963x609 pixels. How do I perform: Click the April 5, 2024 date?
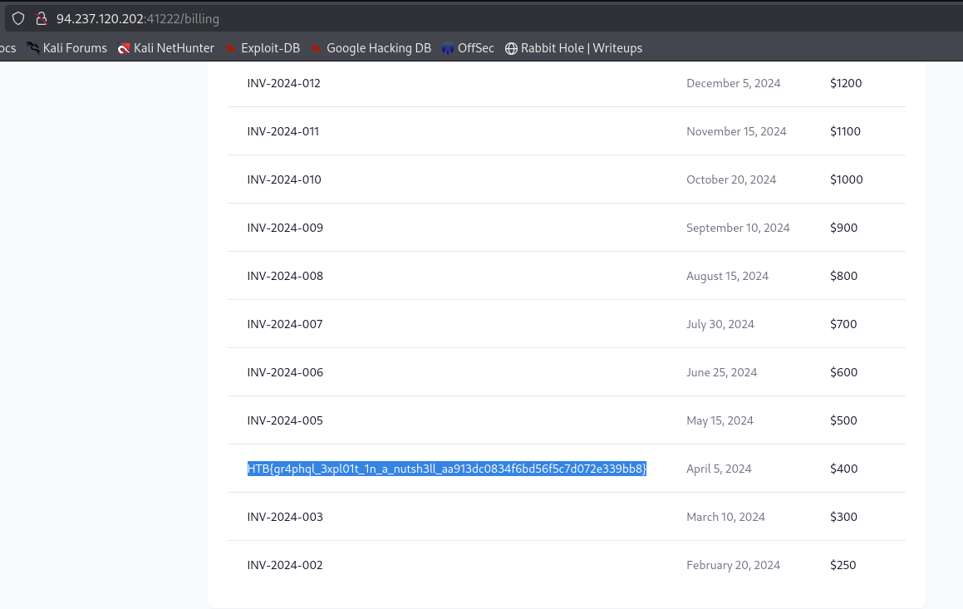719,469
